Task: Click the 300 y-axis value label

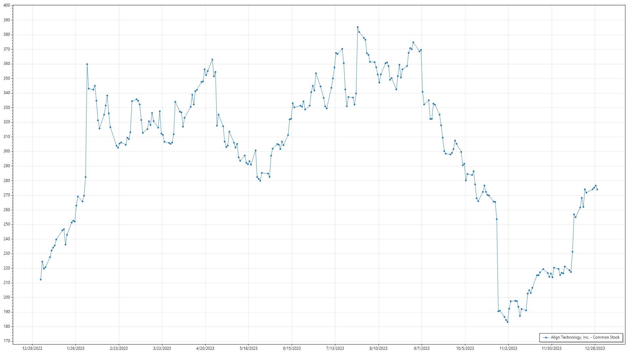Action: tap(7, 151)
